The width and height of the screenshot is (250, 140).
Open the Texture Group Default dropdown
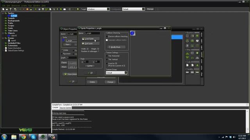[x=116, y=73]
